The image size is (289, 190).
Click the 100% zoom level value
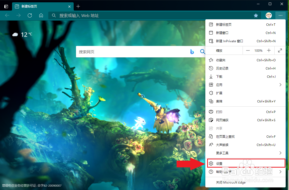tap(258, 51)
